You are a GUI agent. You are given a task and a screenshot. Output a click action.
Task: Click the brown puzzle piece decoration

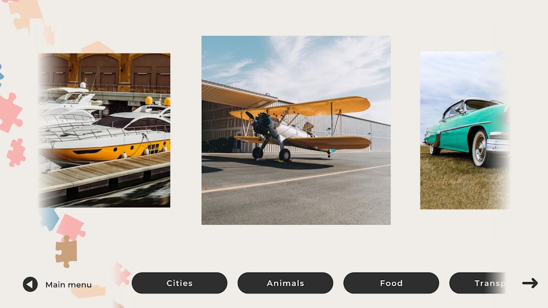coord(66,251)
